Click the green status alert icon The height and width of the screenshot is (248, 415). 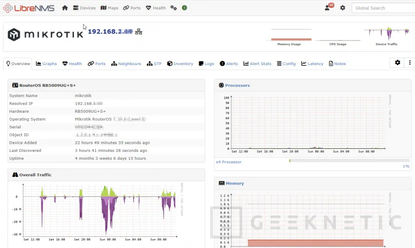185,8
